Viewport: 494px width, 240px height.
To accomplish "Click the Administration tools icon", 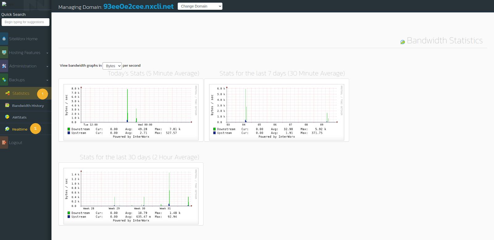I will pyautogui.click(x=4, y=66).
